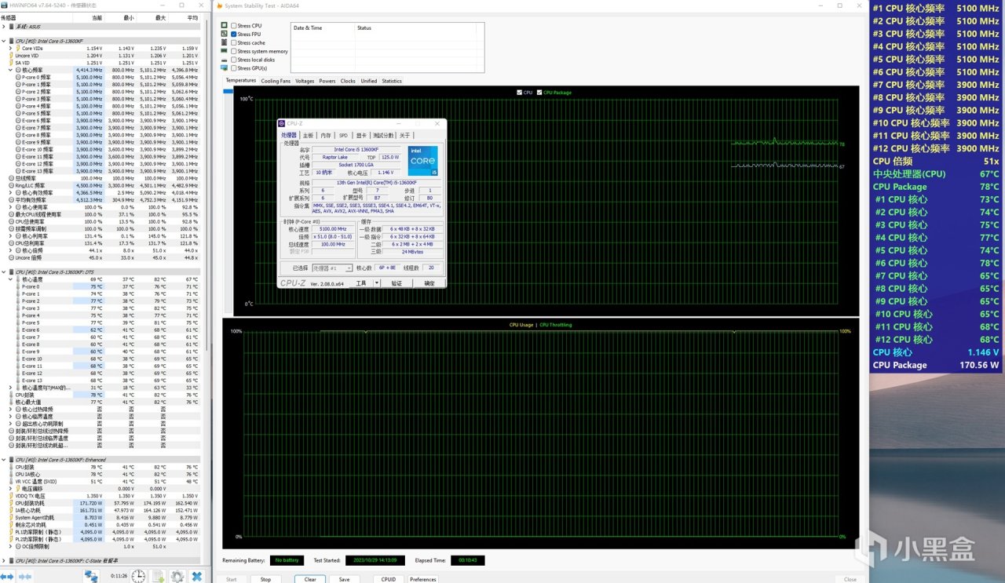Click the CPU封装功耗 power icon in HWiNFO
Screen dimensions: 1005x583
(12, 503)
